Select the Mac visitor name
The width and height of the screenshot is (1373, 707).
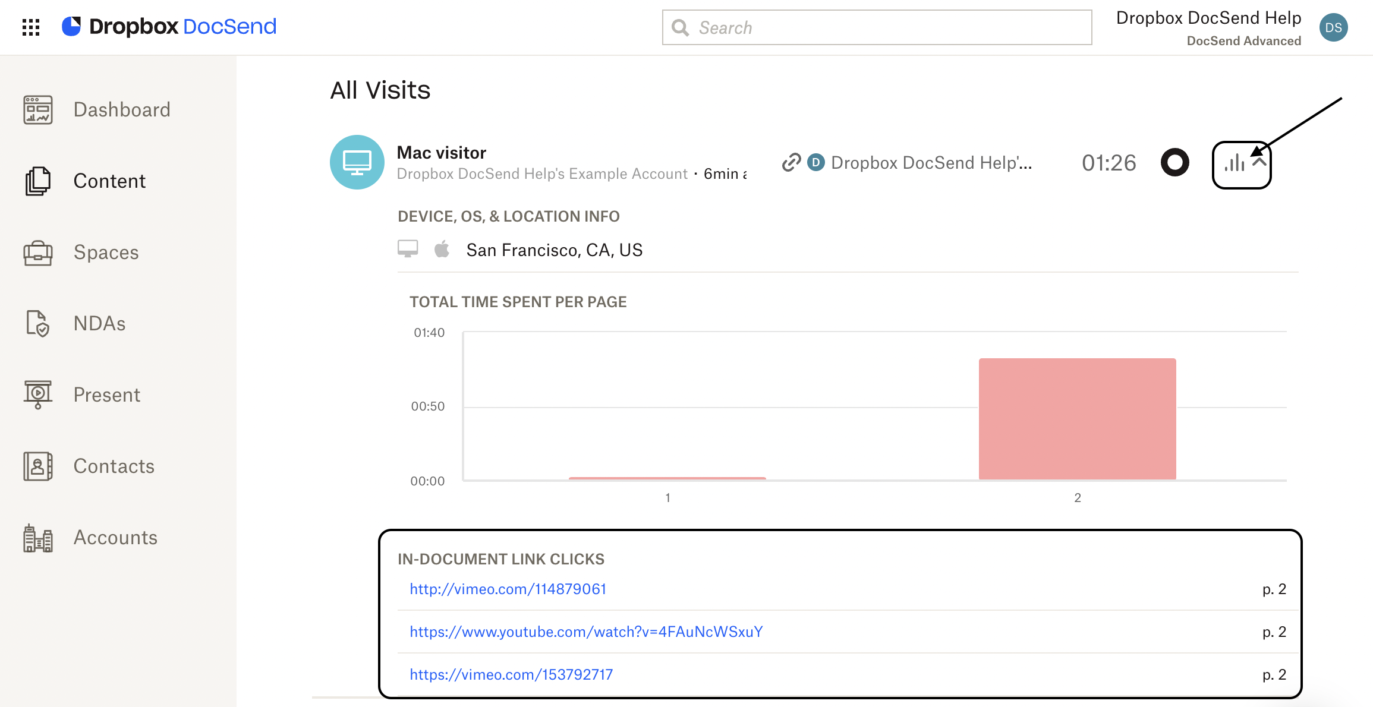click(442, 153)
